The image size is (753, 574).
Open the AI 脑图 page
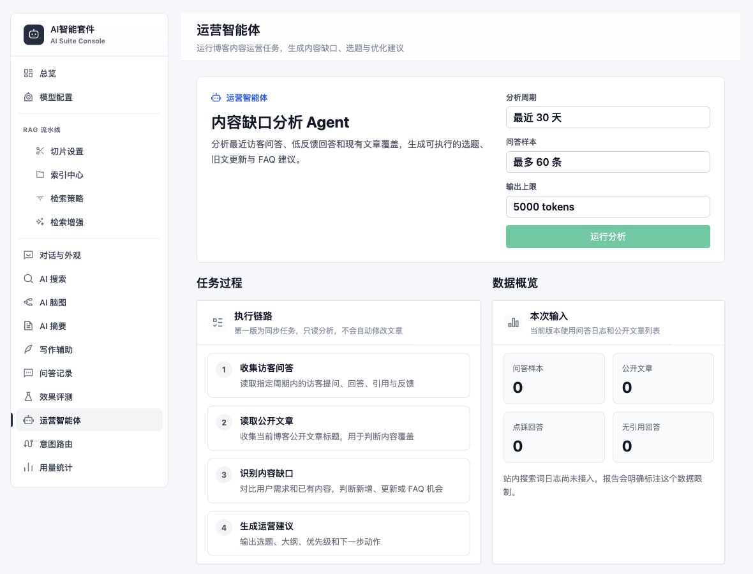click(89, 302)
